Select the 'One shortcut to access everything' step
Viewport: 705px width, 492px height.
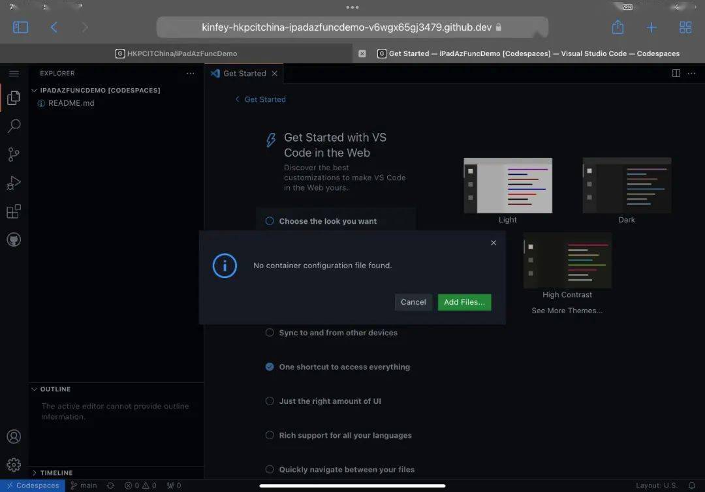pyautogui.click(x=343, y=367)
